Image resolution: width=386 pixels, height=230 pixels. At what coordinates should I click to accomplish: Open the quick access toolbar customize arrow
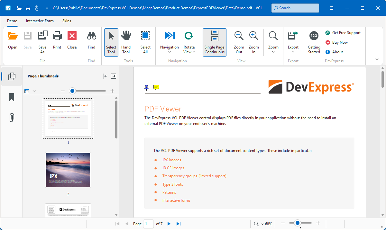tap(47, 8)
